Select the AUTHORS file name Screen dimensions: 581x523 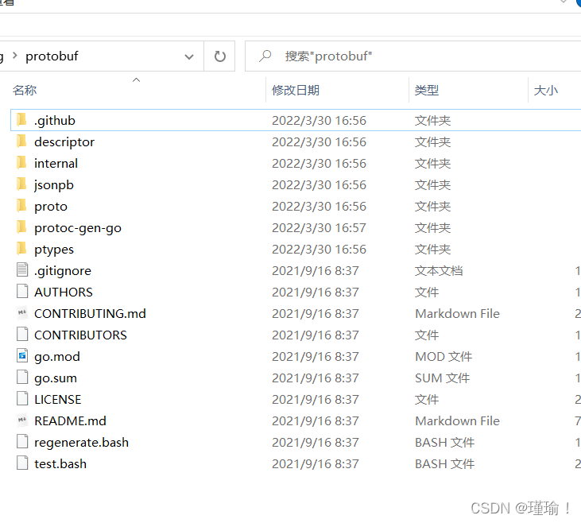pyautogui.click(x=64, y=292)
